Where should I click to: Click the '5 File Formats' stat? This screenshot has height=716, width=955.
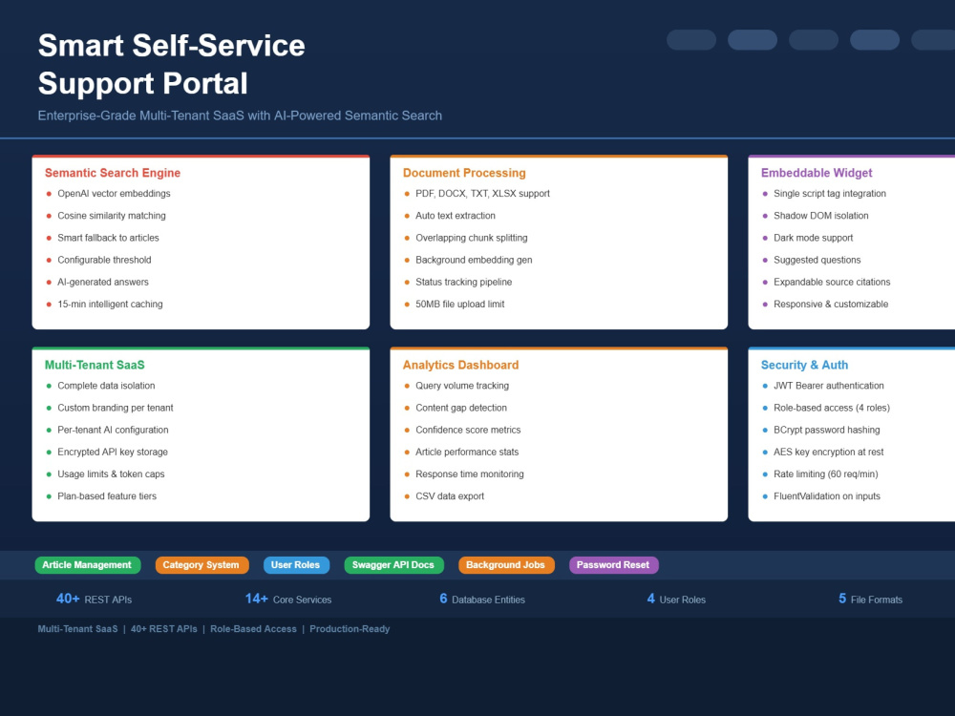870,600
